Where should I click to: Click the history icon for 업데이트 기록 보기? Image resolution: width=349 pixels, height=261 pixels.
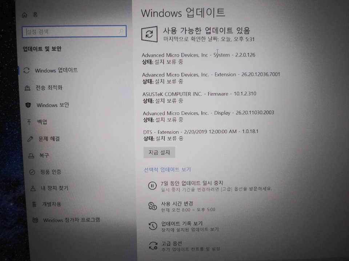pos(153,226)
